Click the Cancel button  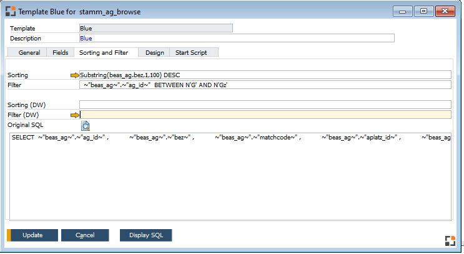tap(85, 235)
